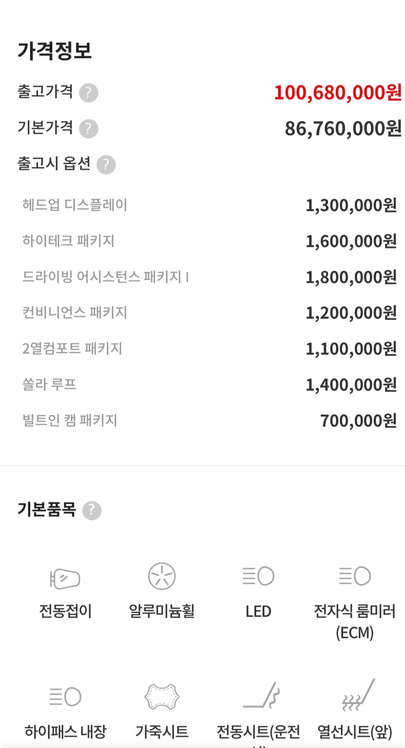Select the 하이테크 패키지 option label
Viewport: 405px width, 748px height.
click(68, 241)
